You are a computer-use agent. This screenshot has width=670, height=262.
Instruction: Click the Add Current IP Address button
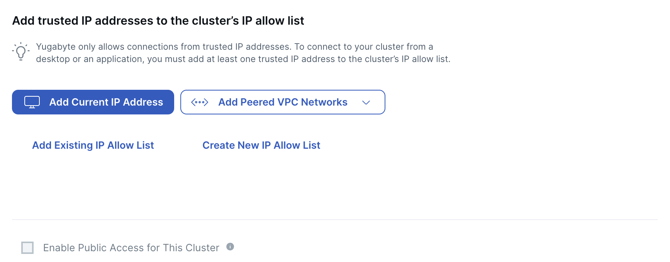(x=93, y=102)
